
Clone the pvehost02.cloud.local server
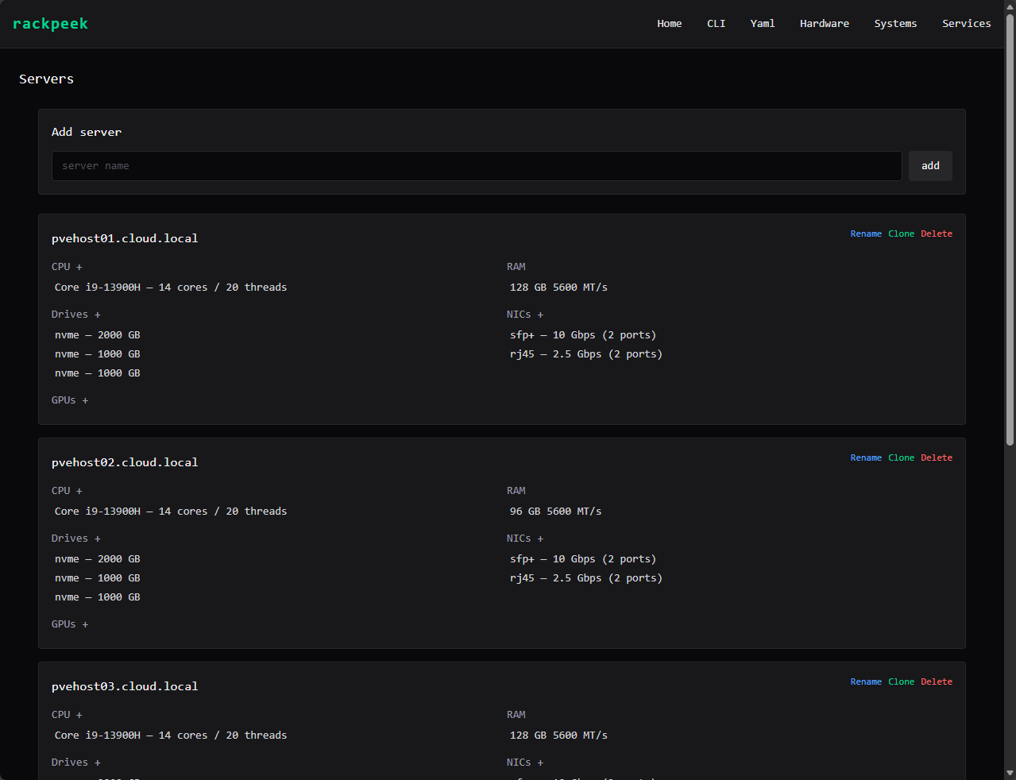[x=901, y=458]
